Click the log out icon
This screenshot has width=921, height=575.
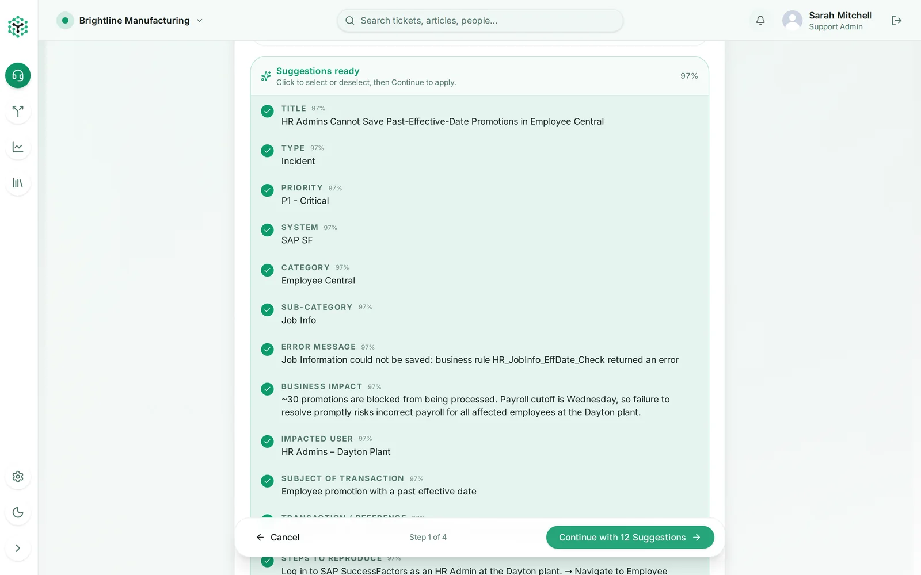click(x=896, y=21)
